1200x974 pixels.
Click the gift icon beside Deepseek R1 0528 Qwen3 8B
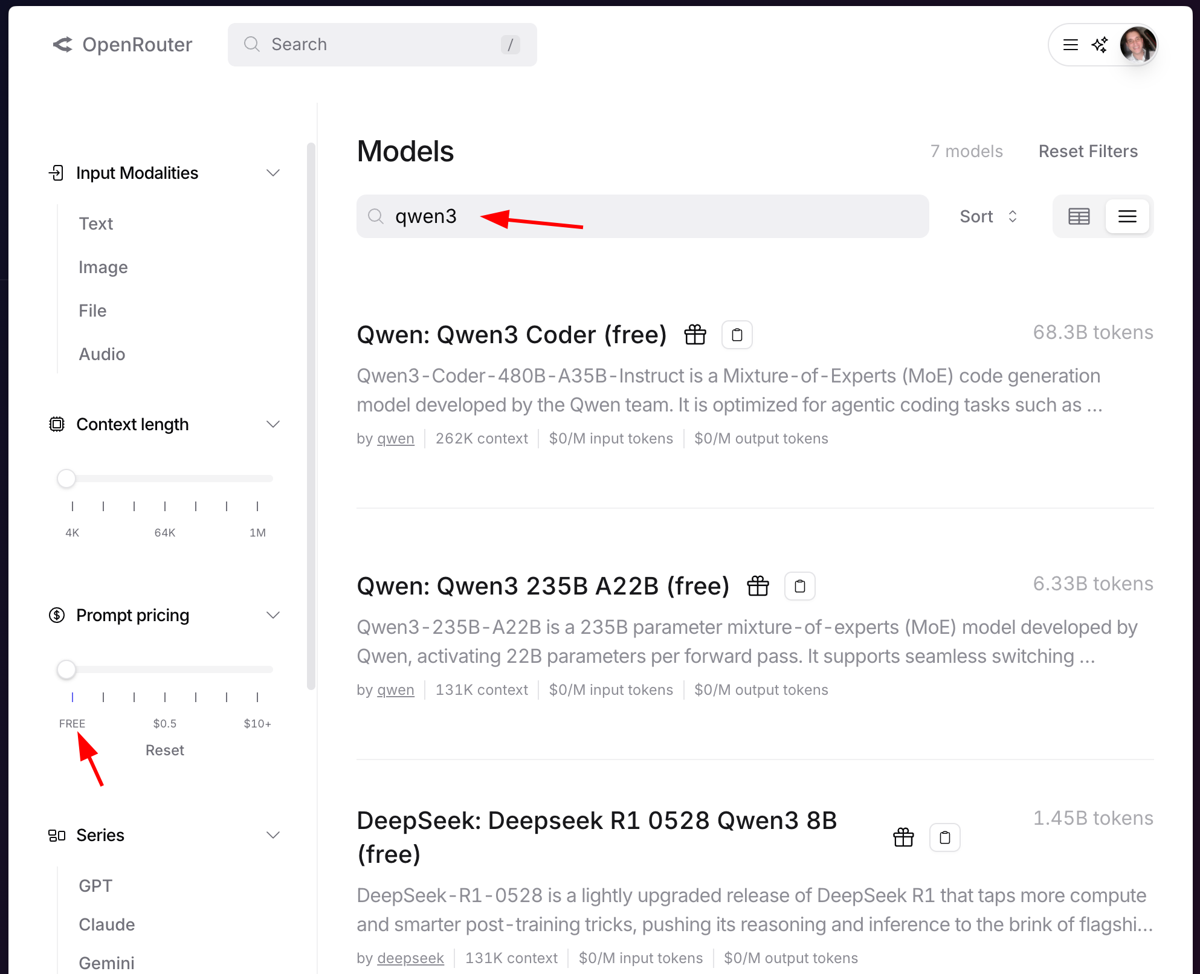tap(903, 837)
